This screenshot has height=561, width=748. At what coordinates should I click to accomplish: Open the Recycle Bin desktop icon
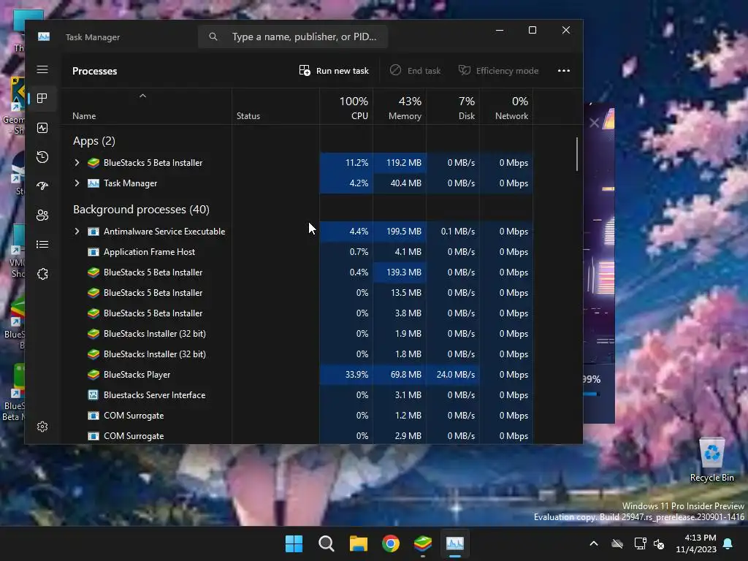711,460
